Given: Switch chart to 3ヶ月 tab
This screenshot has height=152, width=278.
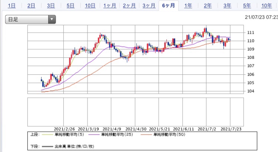Looking at the screenshot, I should click(149, 6).
